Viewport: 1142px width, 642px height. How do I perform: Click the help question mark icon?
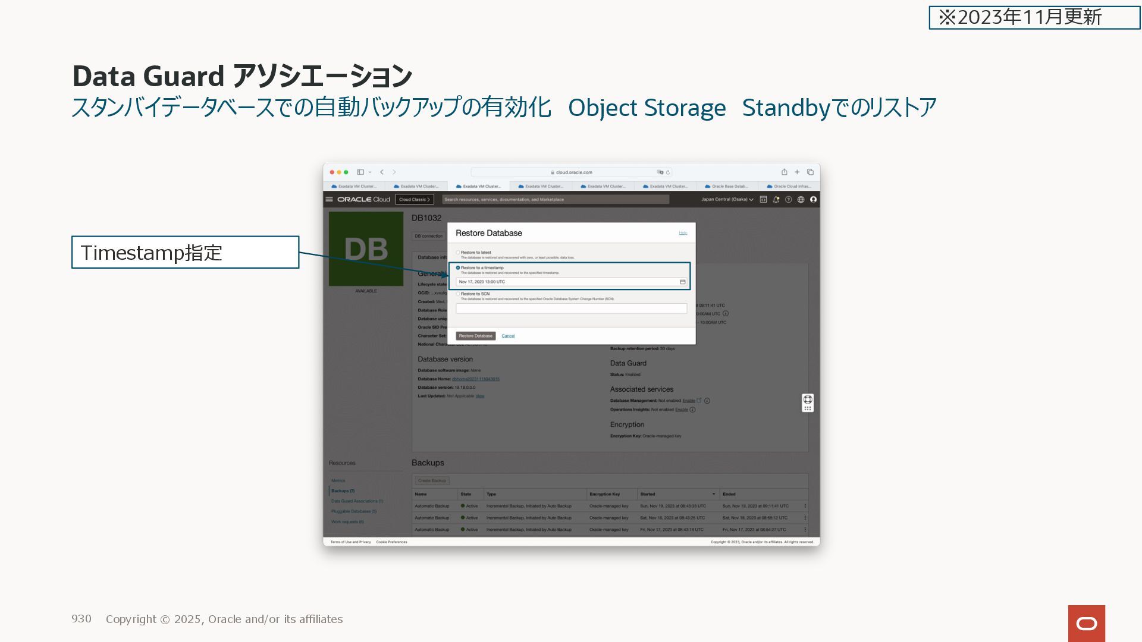[x=788, y=200]
